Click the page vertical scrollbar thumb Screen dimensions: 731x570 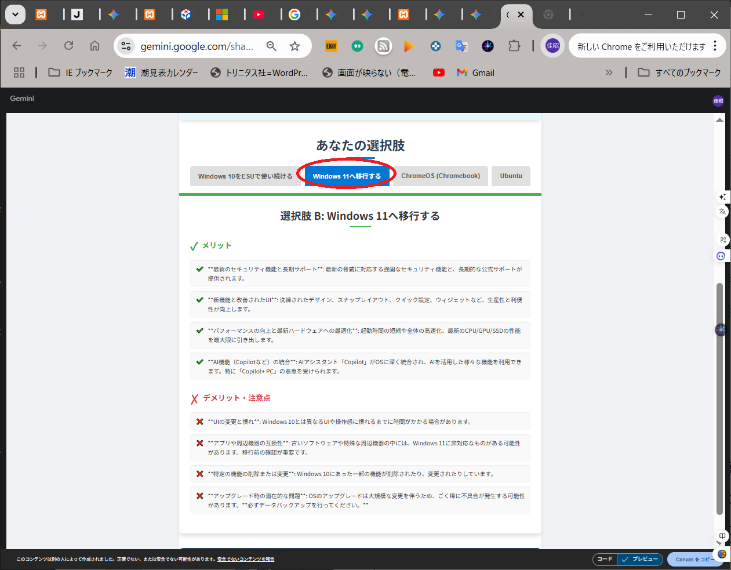[x=719, y=399]
